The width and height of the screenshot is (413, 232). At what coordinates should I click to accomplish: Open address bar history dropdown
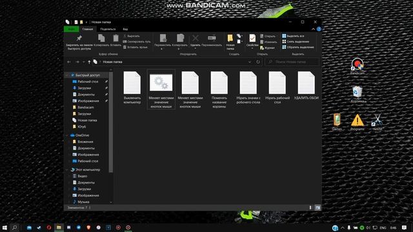tap(250, 62)
